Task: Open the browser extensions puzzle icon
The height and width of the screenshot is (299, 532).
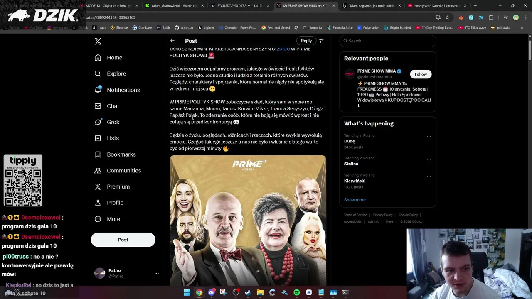Action: click(x=491, y=17)
